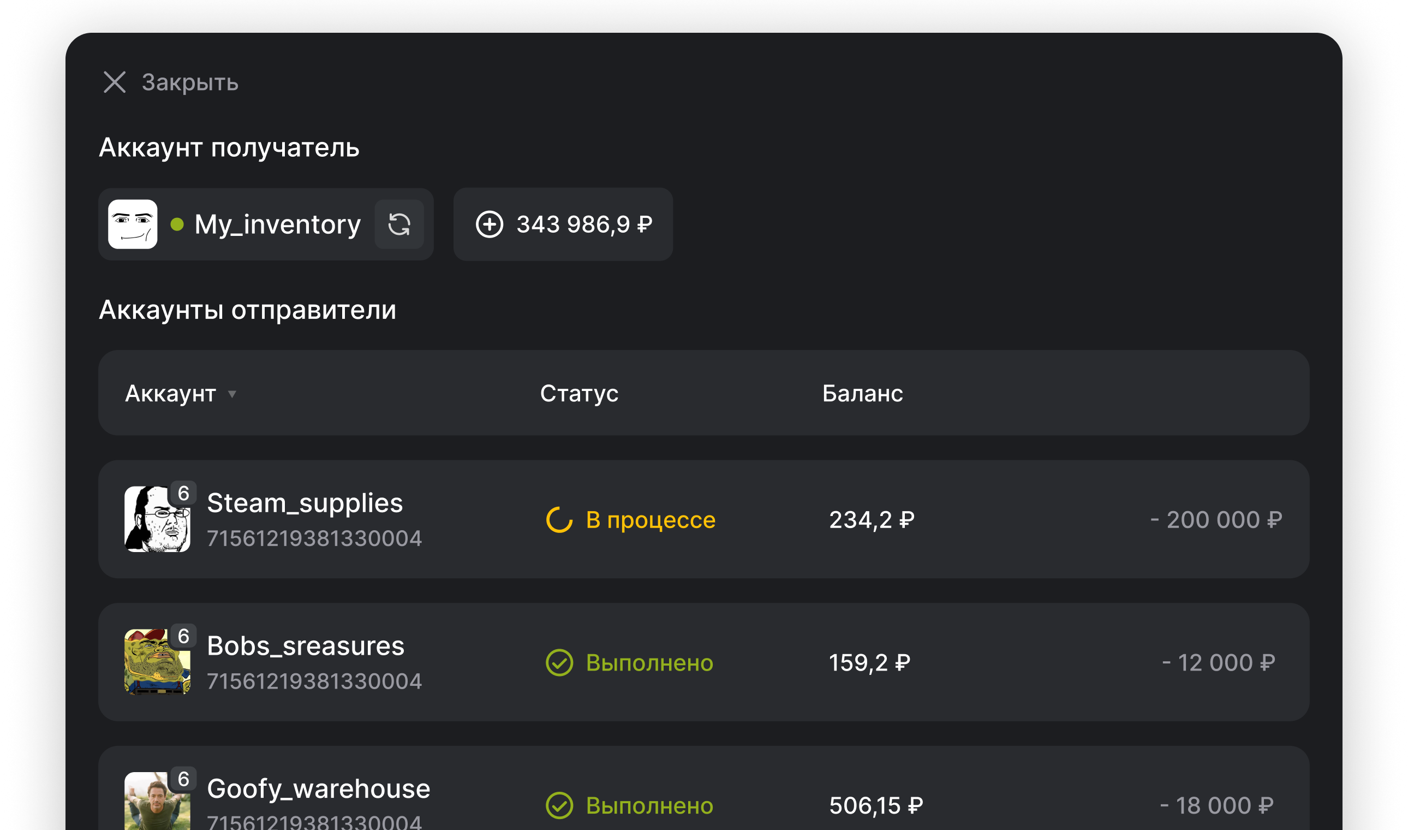Click the ID under Bobs_sreasures
The image size is (1408, 830).
click(315, 681)
